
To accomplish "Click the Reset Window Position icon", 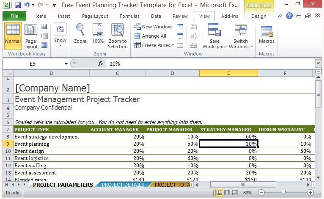I will tap(193, 45).
